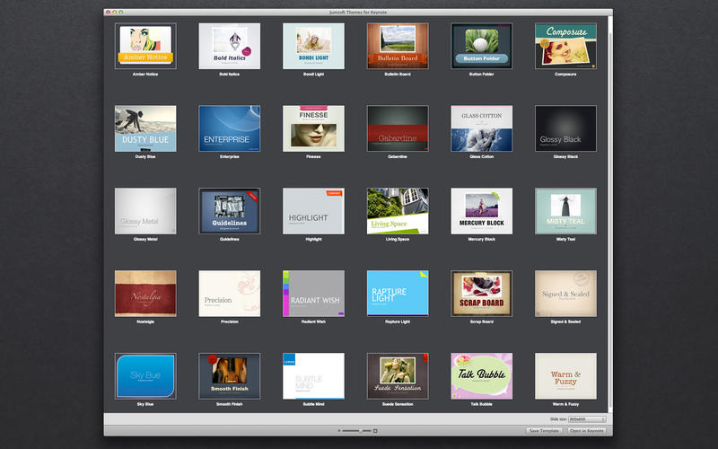718x449 pixels.
Task: Click the large thumbnail size icon
Action: click(x=375, y=431)
